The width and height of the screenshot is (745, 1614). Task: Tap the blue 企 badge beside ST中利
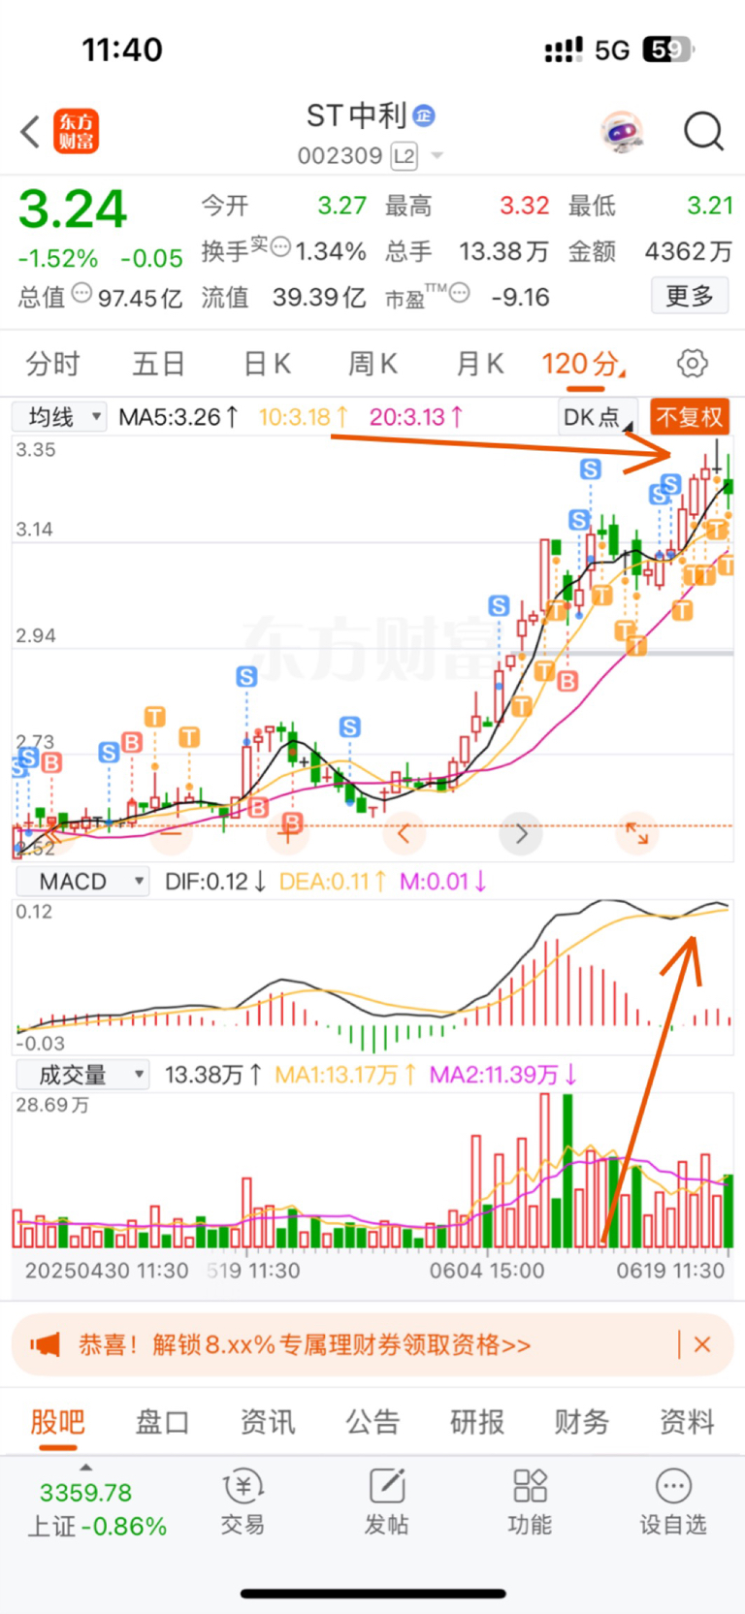point(424,115)
